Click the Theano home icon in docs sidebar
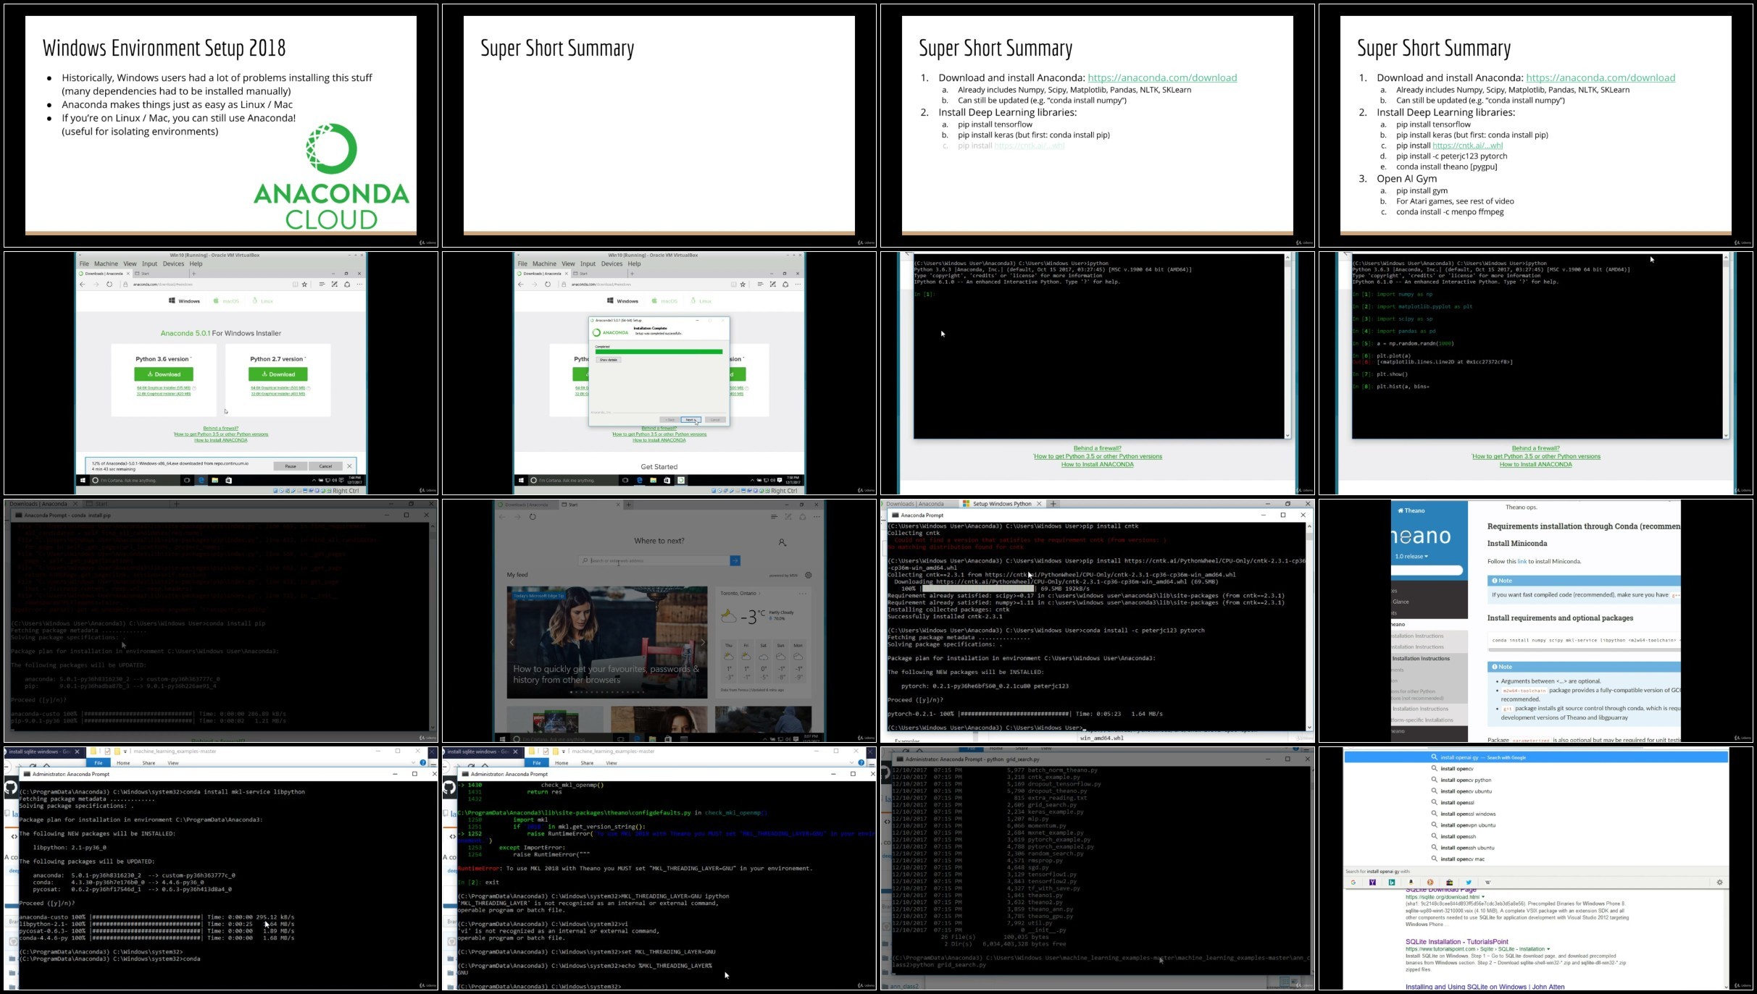This screenshot has width=1757, height=994. point(1401,511)
